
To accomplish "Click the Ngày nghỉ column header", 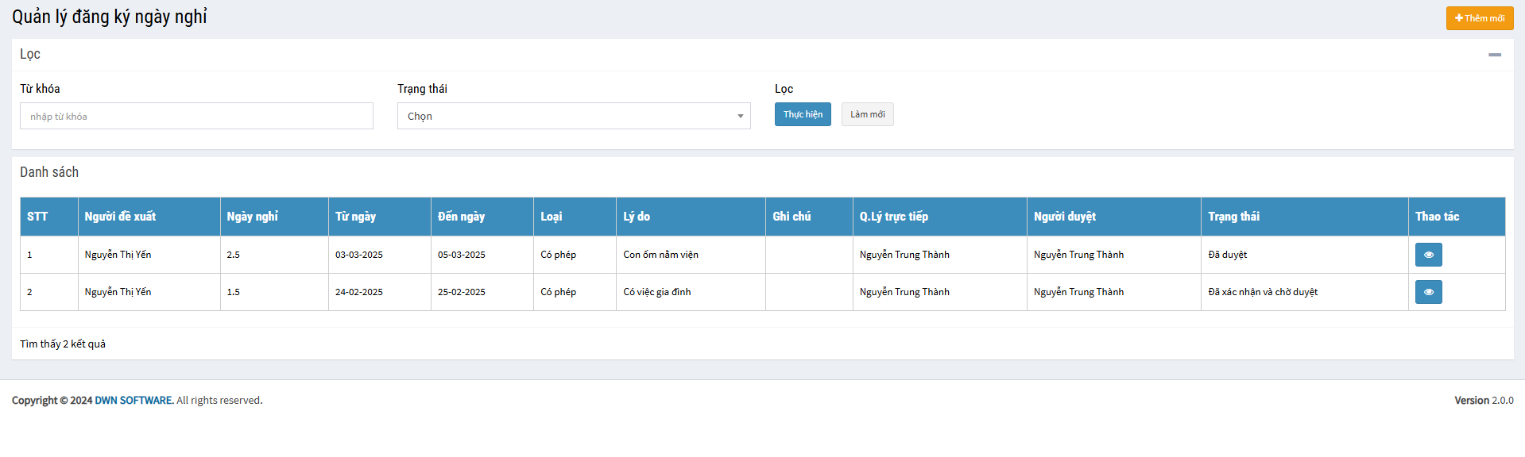I will click(x=252, y=217).
